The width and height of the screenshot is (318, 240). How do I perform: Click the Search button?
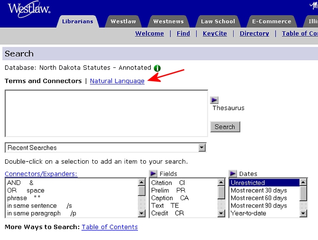pyautogui.click(x=225, y=127)
